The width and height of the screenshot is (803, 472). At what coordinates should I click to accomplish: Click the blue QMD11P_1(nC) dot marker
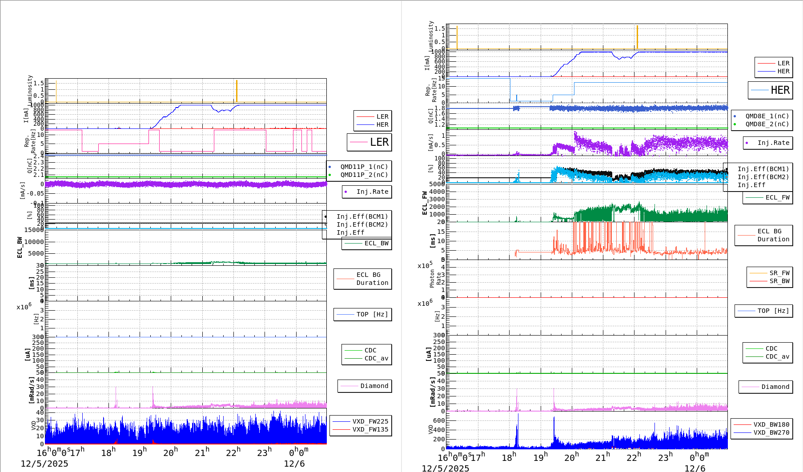[329, 167]
